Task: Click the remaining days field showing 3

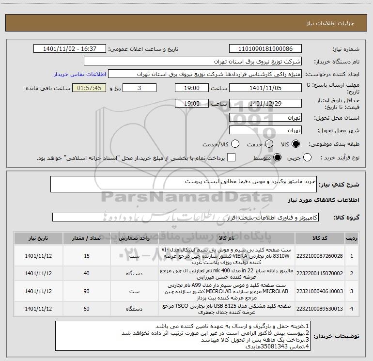Action: pos(140,88)
